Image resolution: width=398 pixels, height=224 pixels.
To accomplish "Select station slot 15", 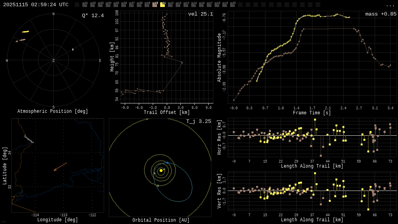I will pyautogui.click(x=194, y=4).
